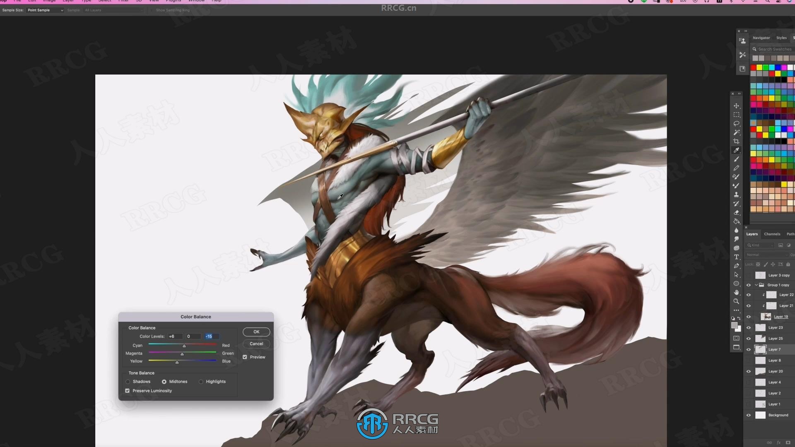The width and height of the screenshot is (795, 447).
Task: Open the three-dot Edit Toolbar button
Action: tap(736, 310)
